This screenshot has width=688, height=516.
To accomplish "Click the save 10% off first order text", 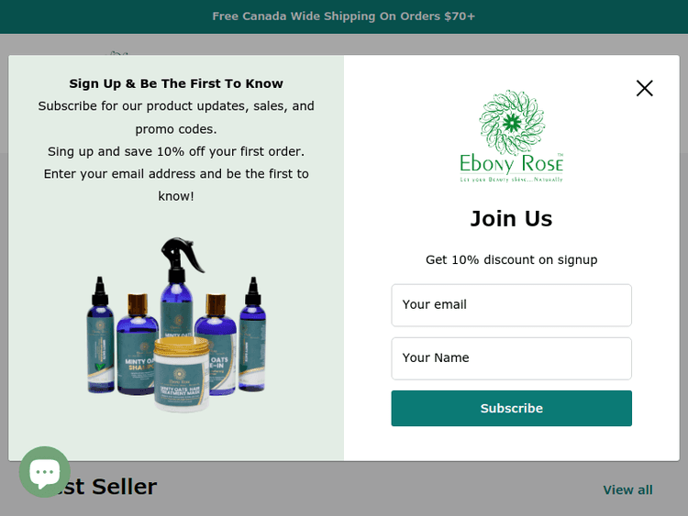I will pos(176,152).
